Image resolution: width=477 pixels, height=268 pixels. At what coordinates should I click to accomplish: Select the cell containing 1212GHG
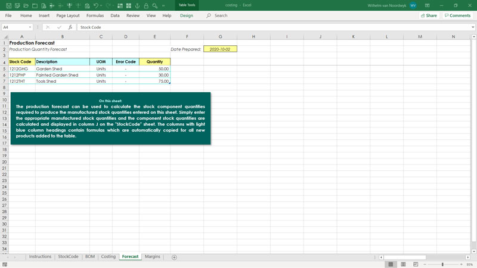(22, 68)
